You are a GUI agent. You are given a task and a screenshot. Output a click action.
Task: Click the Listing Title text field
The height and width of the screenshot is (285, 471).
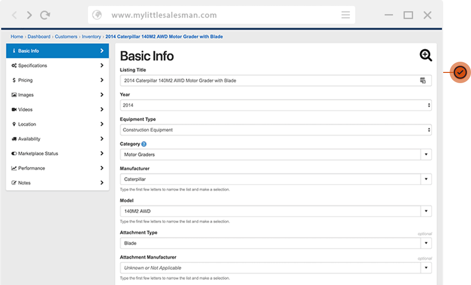click(276, 81)
